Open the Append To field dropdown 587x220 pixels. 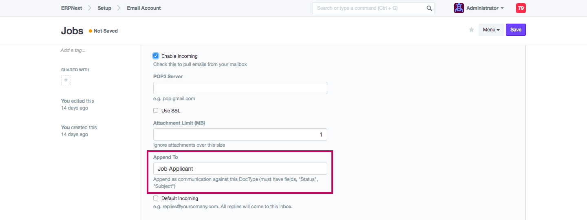[x=240, y=169]
